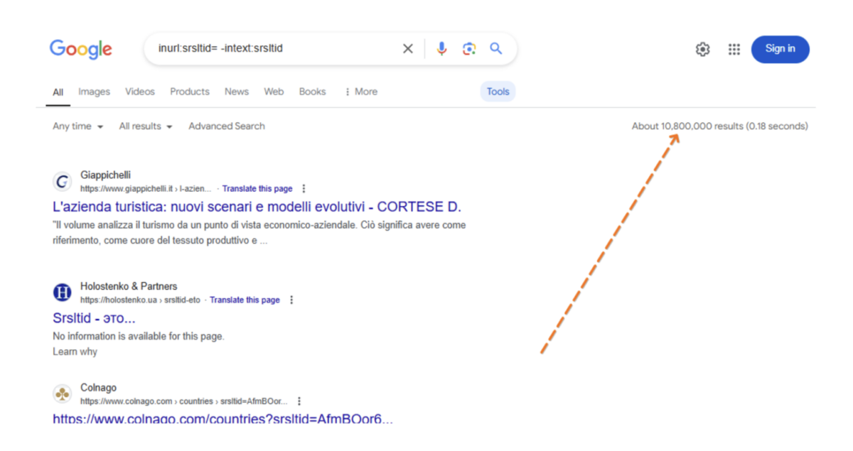Switch to the News tab
The image size is (853, 451).
[236, 91]
